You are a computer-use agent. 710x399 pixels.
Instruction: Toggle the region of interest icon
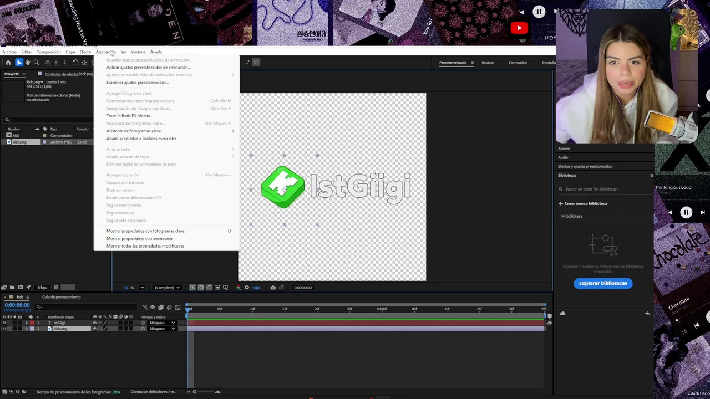(x=217, y=288)
